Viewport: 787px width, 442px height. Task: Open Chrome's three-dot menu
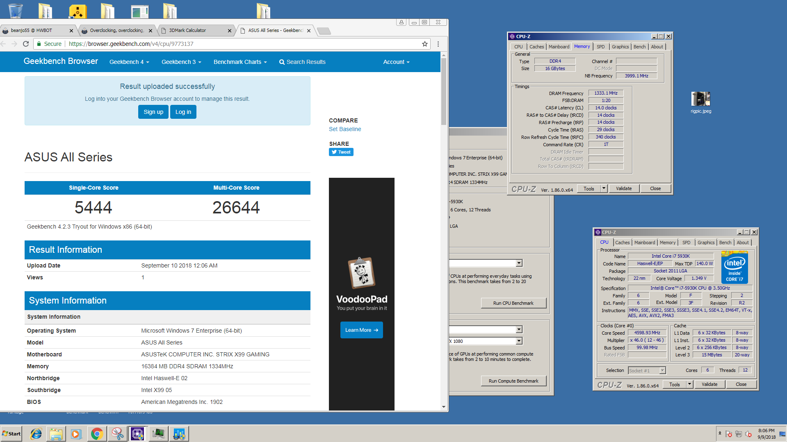click(438, 44)
